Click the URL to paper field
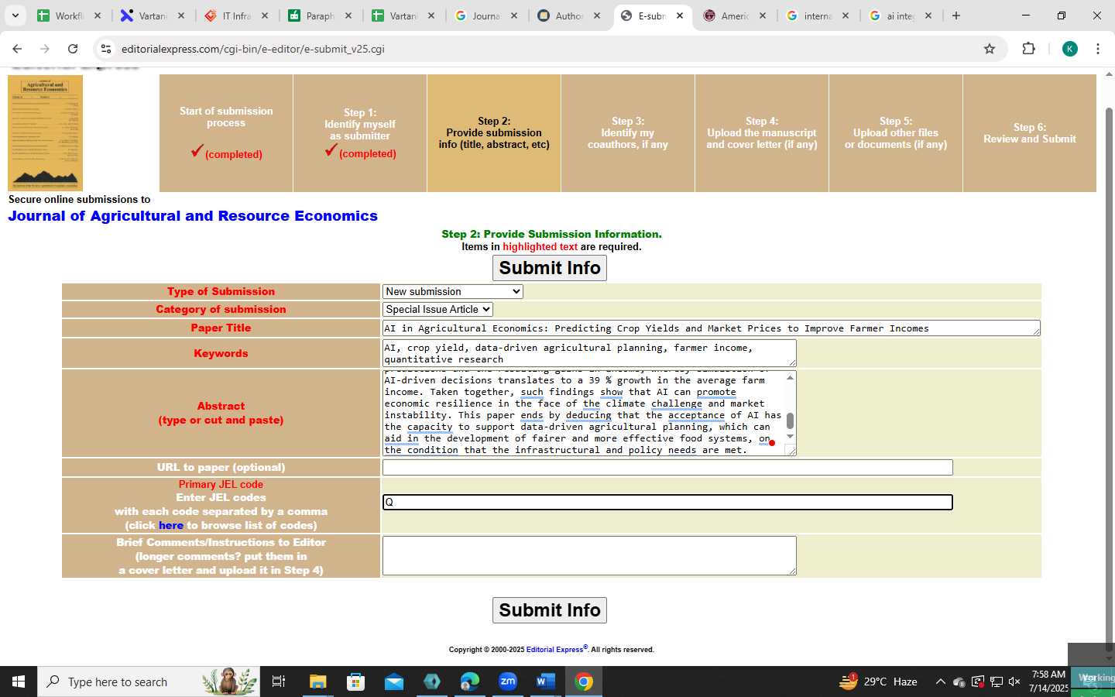 coord(667,468)
